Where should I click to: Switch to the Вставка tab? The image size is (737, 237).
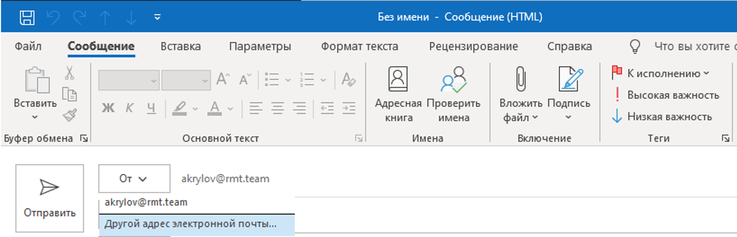[181, 46]
